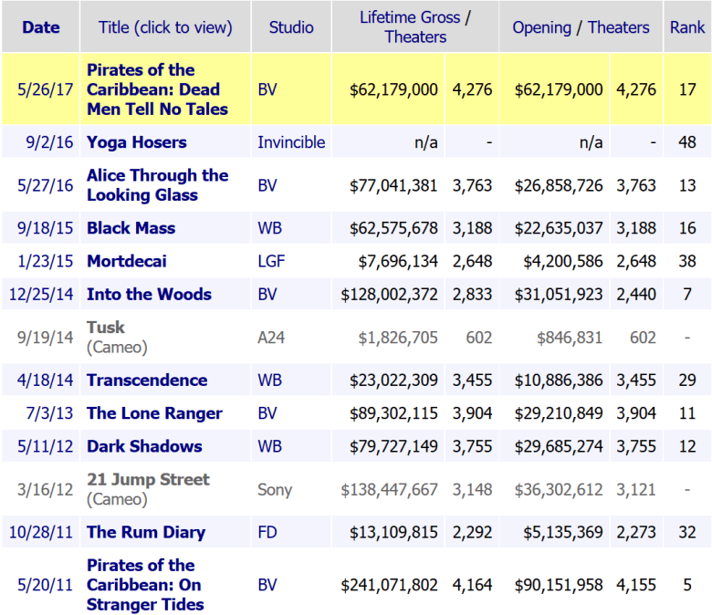Sort table by Date column header
The height and width of the screenshot is (615, 712).
[x=40, y=27]
